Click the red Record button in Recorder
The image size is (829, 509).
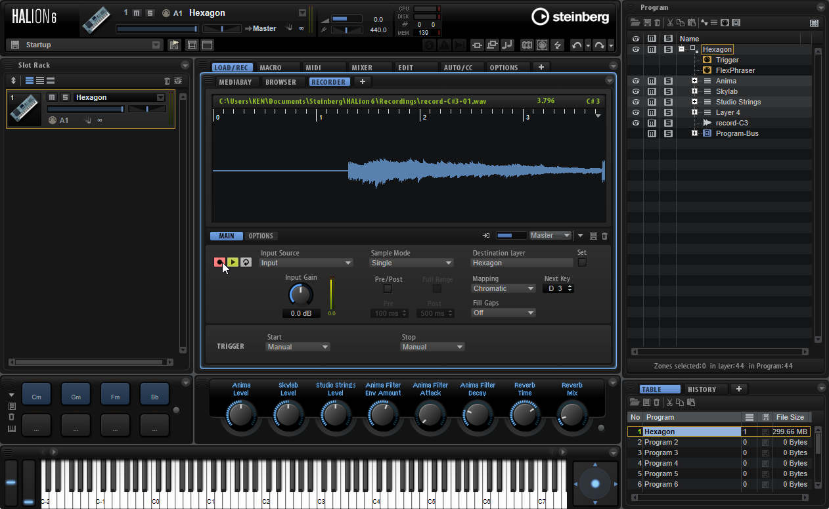pyautogui.click(x=219, y=262)
